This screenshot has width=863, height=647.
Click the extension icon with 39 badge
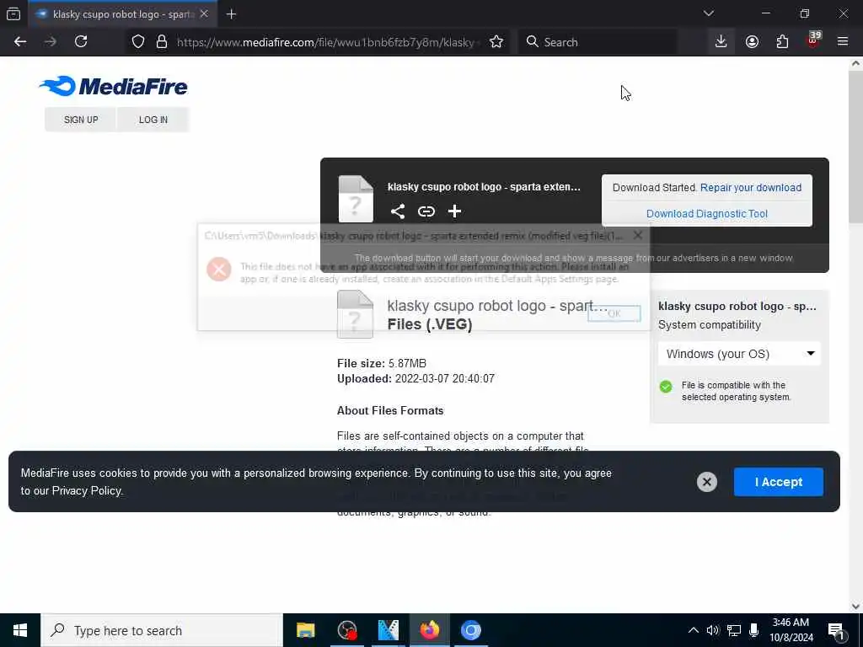813,40
